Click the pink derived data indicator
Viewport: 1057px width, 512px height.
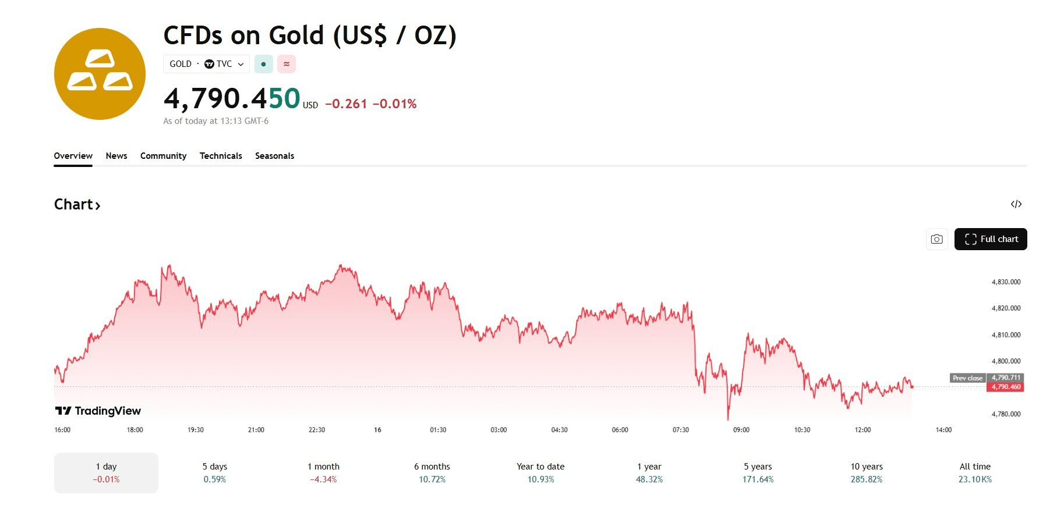pyautogui.click(x=286, y=64)
